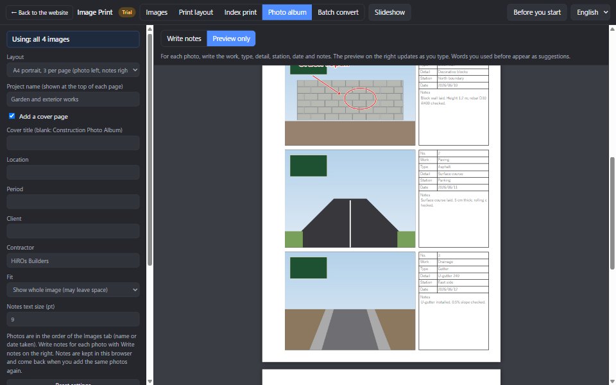Image resolution: width=616 pixels, height=385 pixels.
Task: Open the Images tab
Action: pos(157,12)
